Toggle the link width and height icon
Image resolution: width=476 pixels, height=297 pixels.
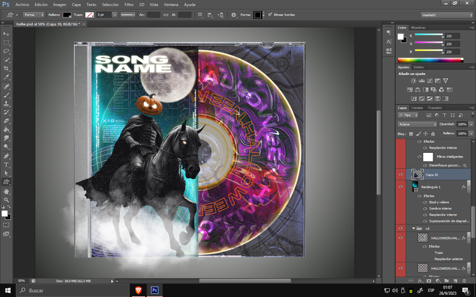point(165,15)
